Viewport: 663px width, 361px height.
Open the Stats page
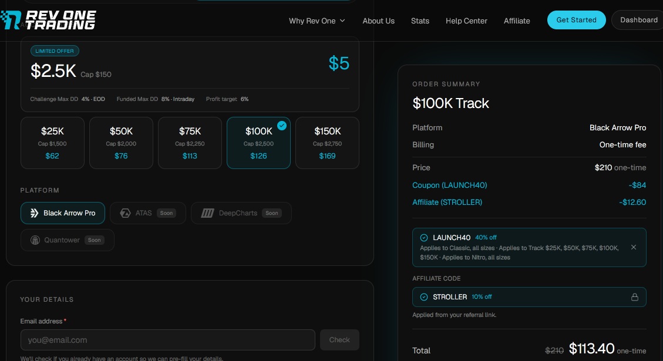[x=420, y=21]
